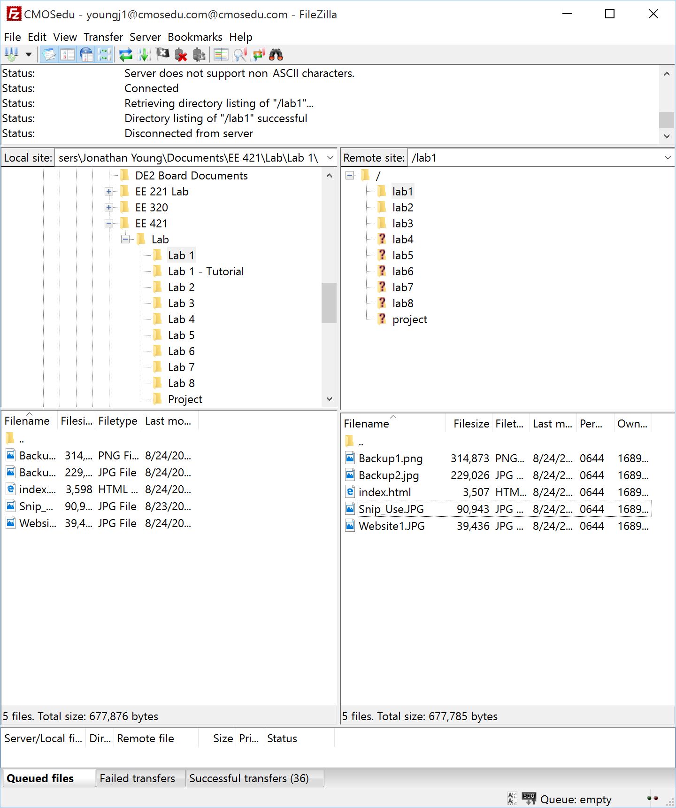
Task: Select Lab 1 - Tutorial in local tree
Action: [x=206, y=272]
